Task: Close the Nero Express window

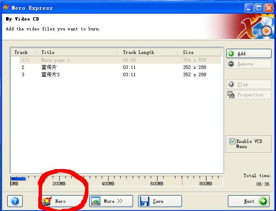Action: coord(269,8)
